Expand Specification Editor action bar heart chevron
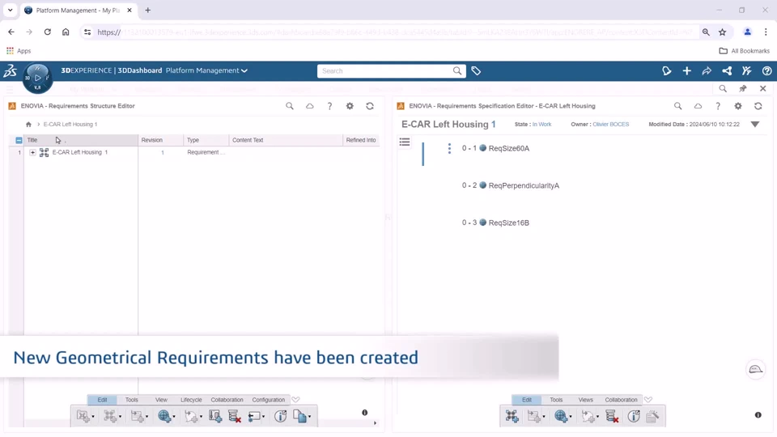The height and width of the screenshot is (437, 777). click(648, 400)
